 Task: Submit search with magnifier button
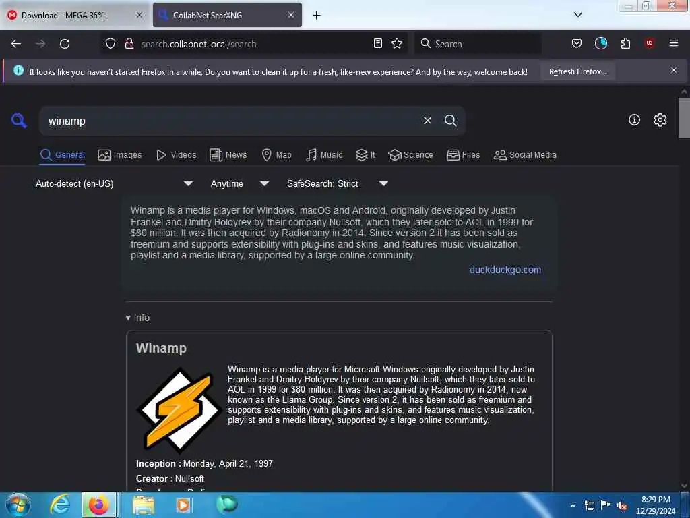coord(450,121)
